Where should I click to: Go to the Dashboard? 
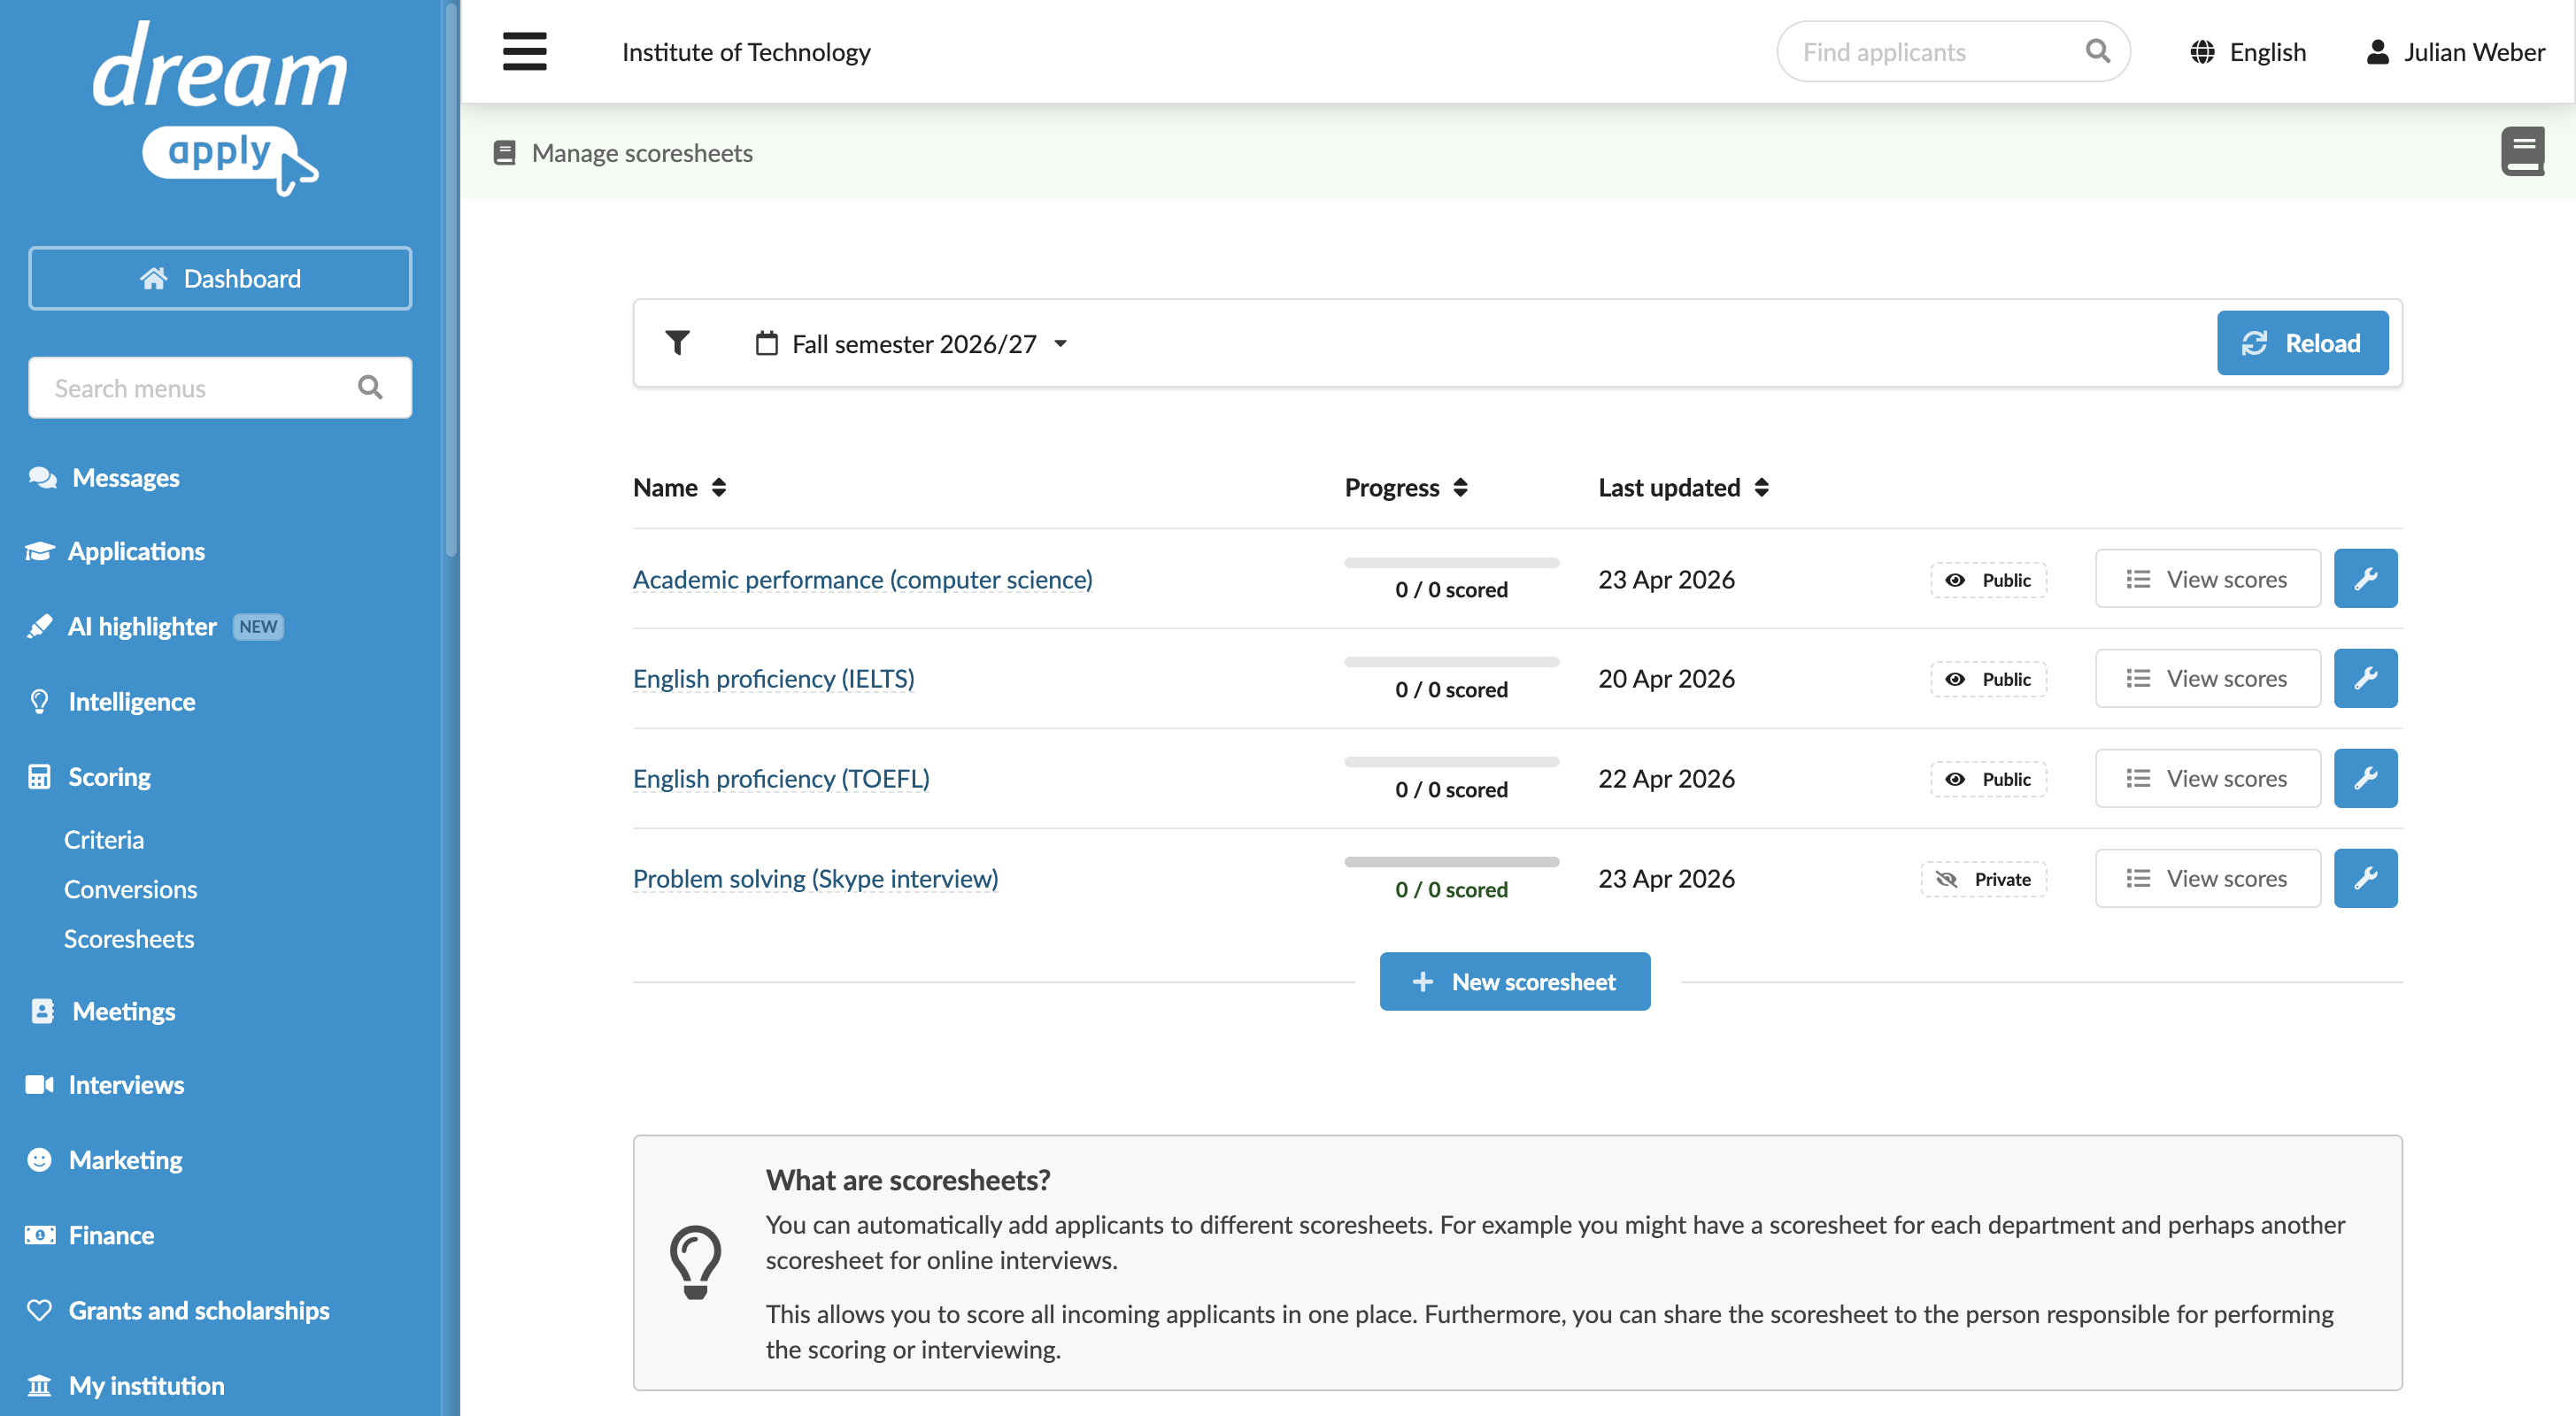pyautogui.click(x=220, y=278)
